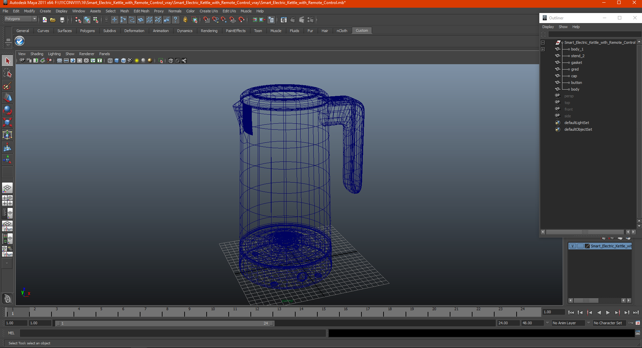Open a scene file

click(53, 20)
